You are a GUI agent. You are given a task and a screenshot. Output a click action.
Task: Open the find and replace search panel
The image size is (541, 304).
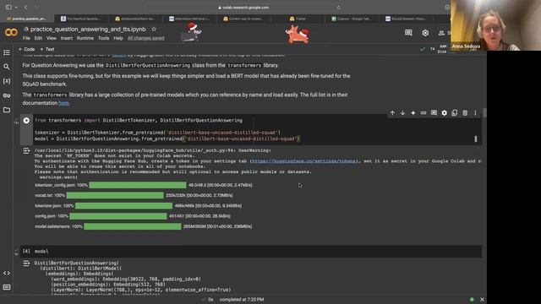7,67
